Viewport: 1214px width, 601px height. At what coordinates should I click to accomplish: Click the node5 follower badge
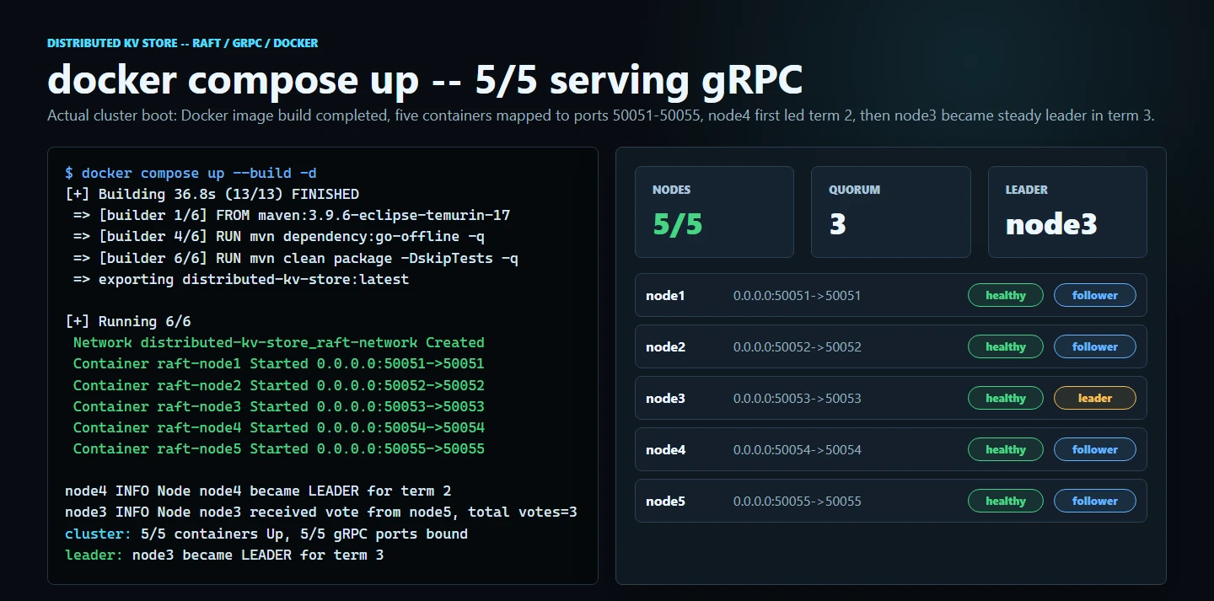click(1095, 501)
